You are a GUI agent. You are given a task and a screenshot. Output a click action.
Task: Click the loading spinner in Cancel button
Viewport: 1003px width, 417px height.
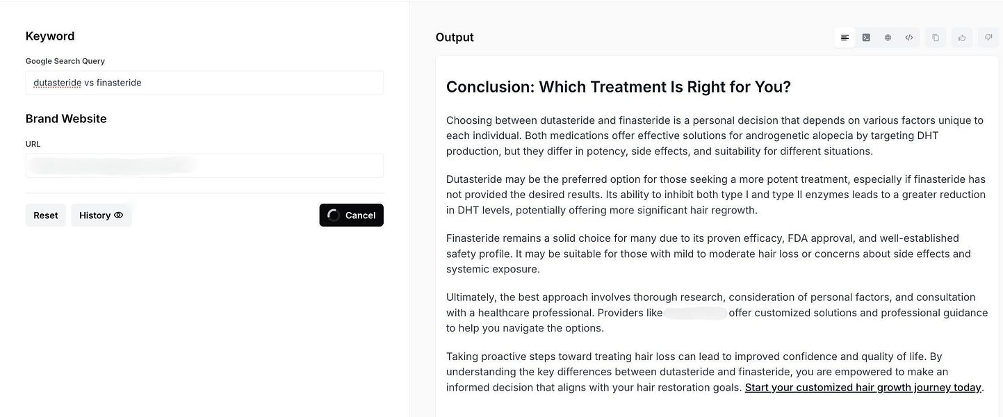tap(334, 215)
